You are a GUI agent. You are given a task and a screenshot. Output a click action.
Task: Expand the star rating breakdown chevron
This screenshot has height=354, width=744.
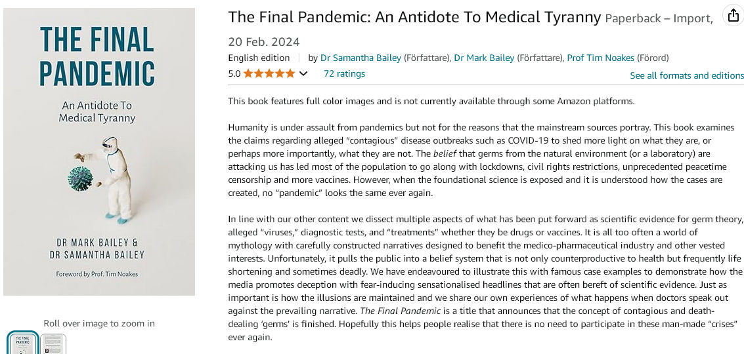pos(303,73)
